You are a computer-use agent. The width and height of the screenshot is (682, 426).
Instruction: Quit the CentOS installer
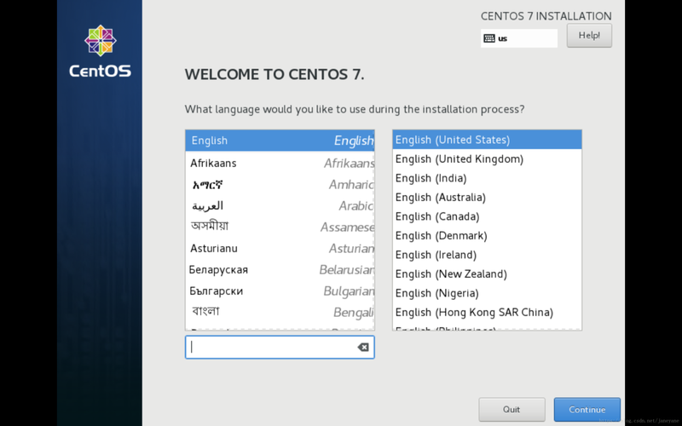click(511, 409)
